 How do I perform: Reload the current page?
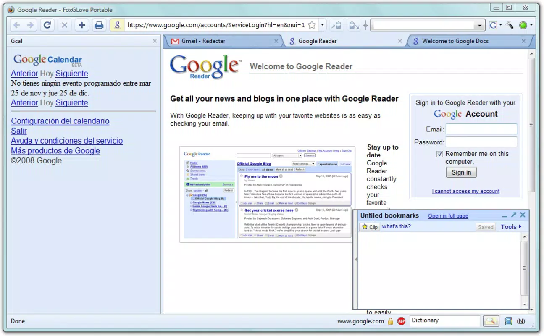[47, 25]
